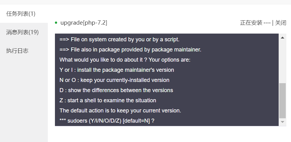Select the upgrade[php-7.2] task title
The image size is (291, 142).
[84, 23]
